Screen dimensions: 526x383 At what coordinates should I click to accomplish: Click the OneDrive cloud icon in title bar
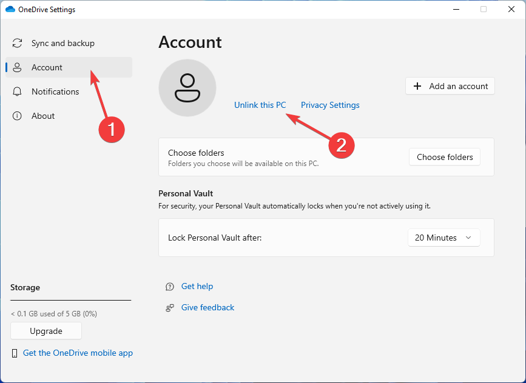[x=10, y=9]
